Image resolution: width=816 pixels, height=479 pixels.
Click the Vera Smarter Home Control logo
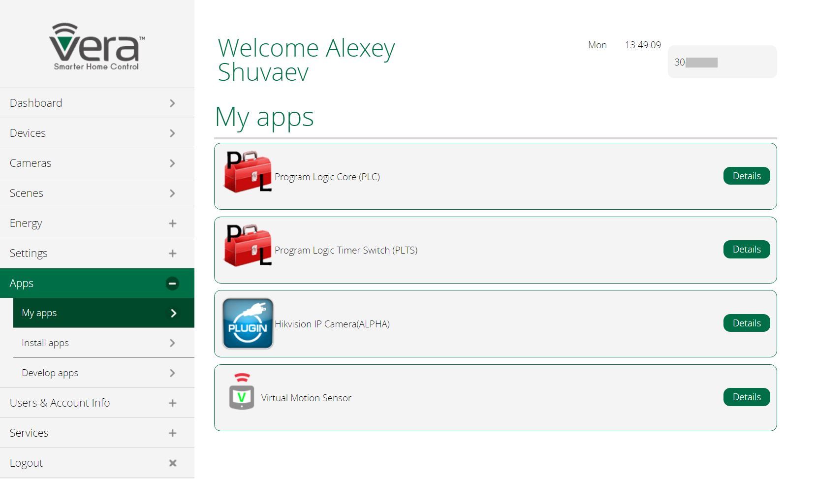click(x=97, y=46)
